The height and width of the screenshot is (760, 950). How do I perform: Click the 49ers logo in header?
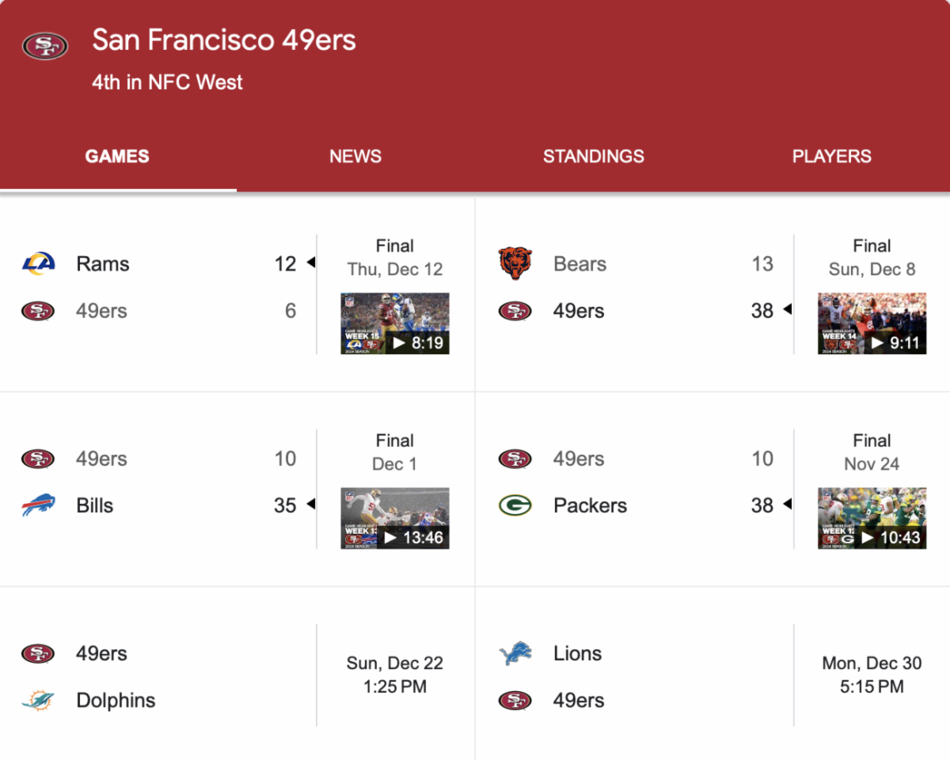45,45
